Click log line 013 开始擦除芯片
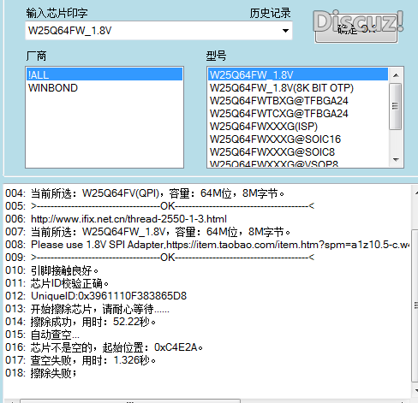 point(87,309)
